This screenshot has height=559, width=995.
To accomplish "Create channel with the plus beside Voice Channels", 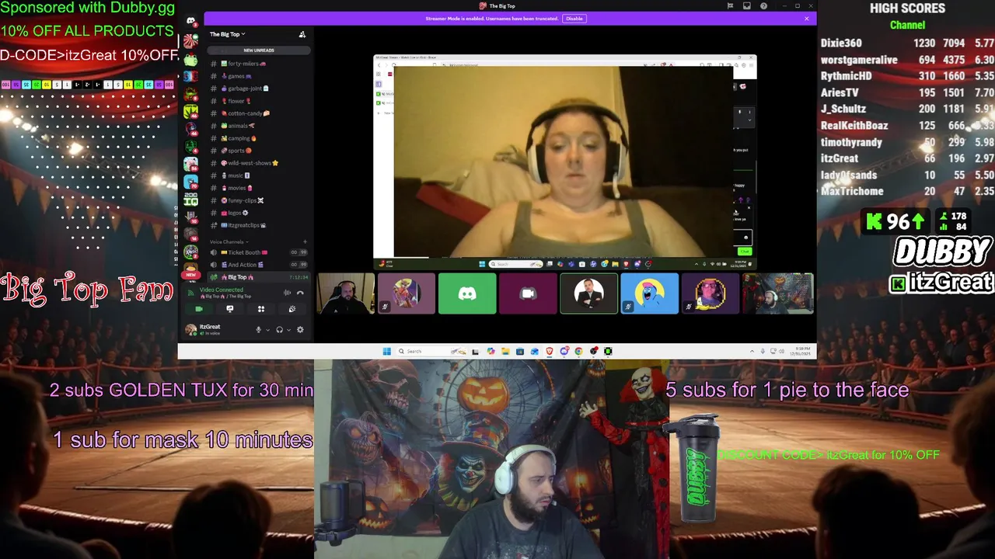I will click(x=305, y=242).
